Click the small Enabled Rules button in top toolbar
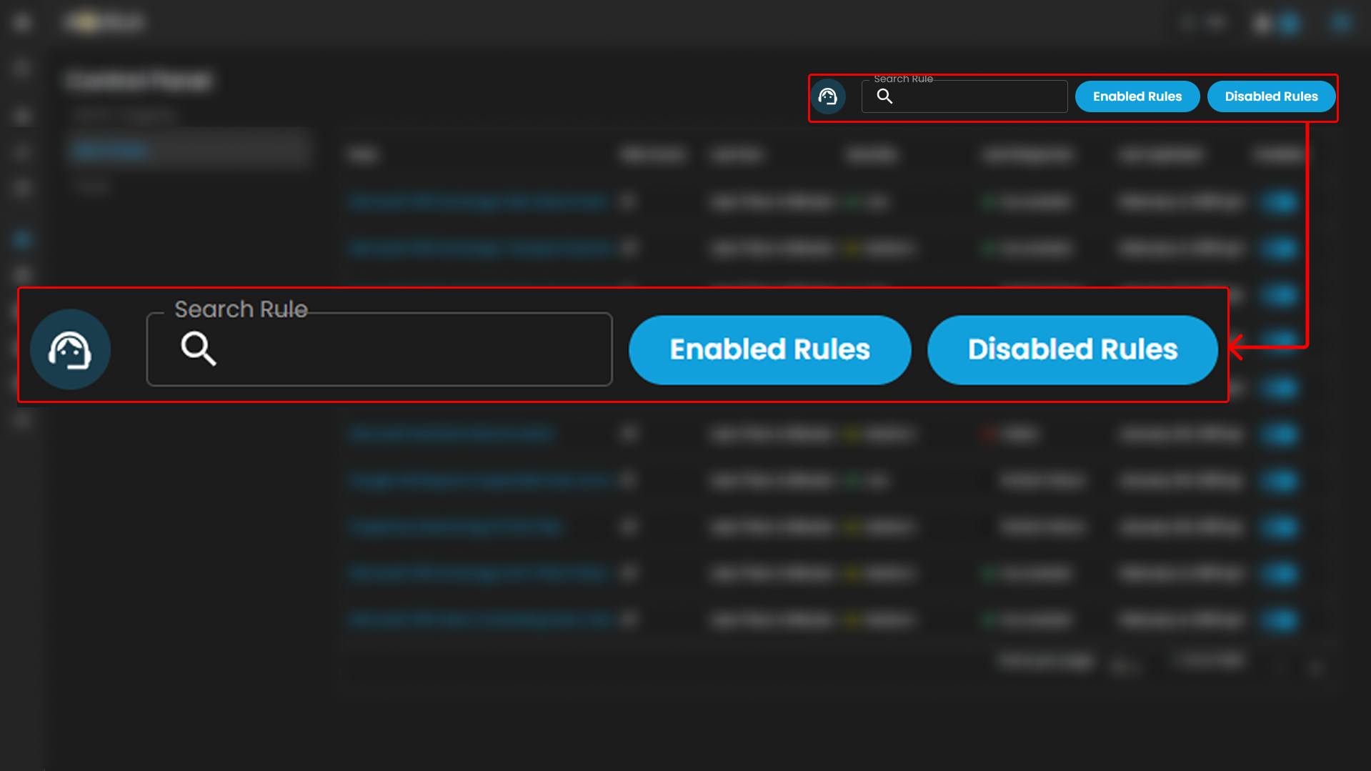Screen dimensions: 1371x771 1137,96
